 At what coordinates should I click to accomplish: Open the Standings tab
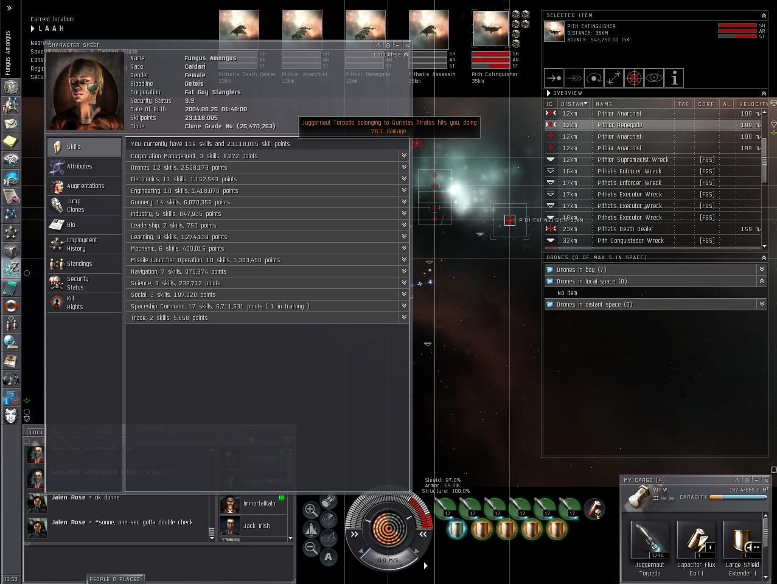84,263
